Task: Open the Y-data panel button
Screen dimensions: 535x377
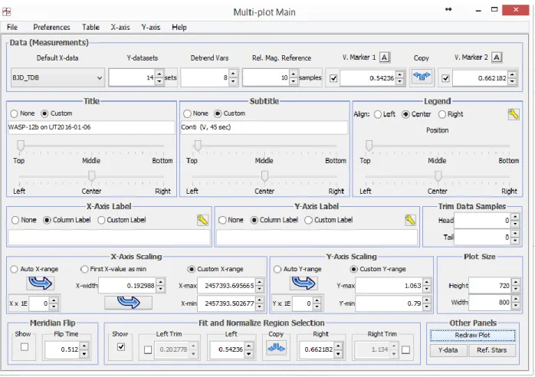Action: pyautogui.click(x=448, y=350)
